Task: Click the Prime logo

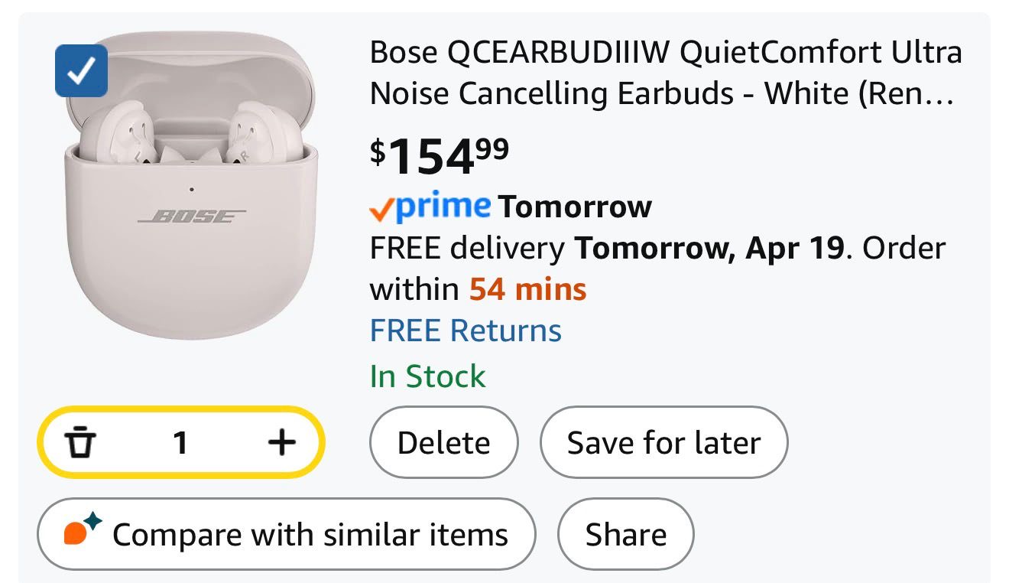Action: tap(443, 206)
